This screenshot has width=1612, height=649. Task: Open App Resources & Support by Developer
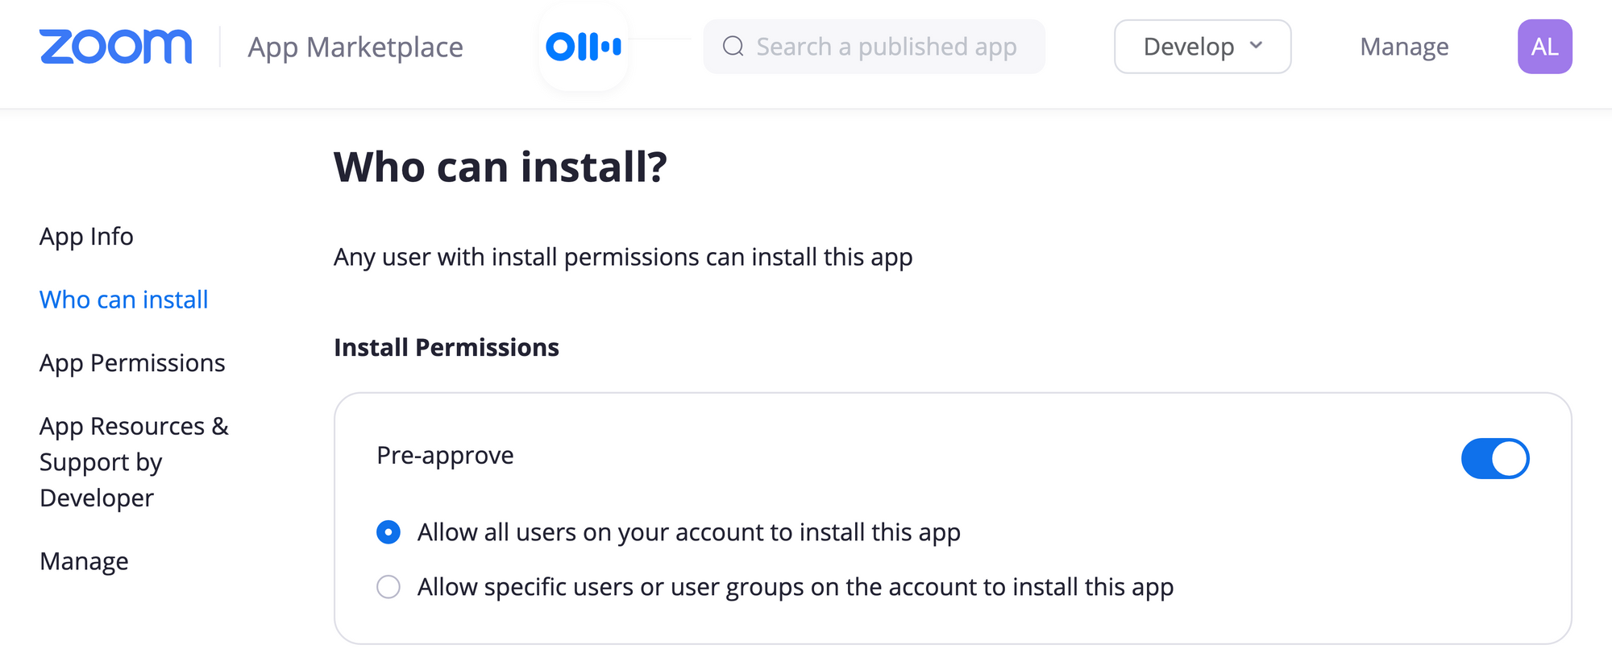pyautogui.click(x=134, y=461)
